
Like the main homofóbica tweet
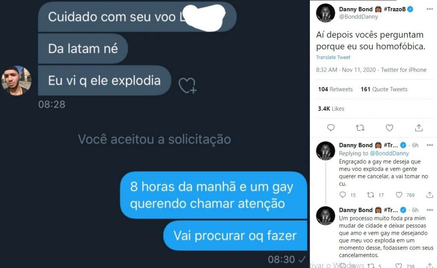pyautogui.click(x=389, y=128)
